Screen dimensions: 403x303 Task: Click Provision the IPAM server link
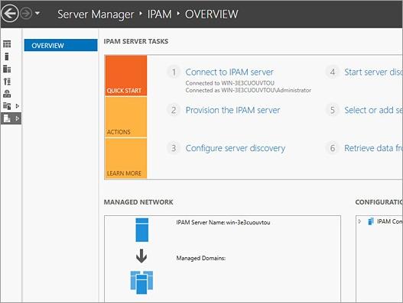pos(233,110)
